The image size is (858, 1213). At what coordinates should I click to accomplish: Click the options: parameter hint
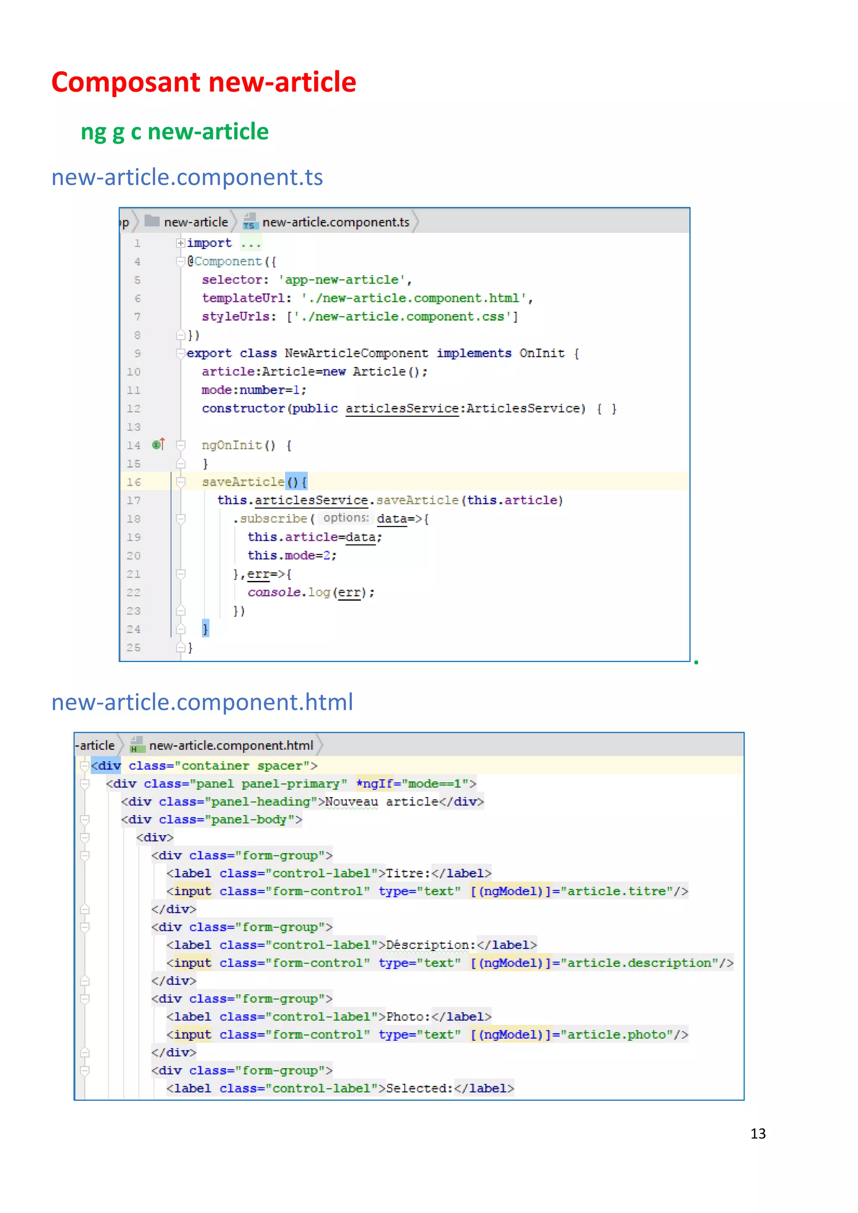pyautogui.click(x=346, y=518)
